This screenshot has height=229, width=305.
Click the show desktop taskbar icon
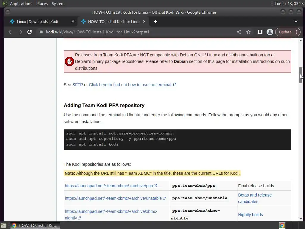4,225
